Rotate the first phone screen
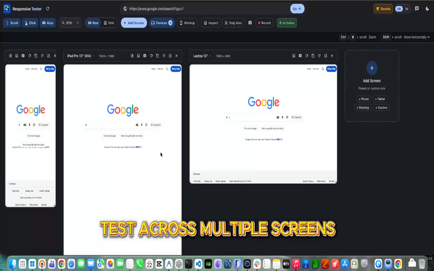434x271 pixels. pyautogui.click(x=29, y=56)
